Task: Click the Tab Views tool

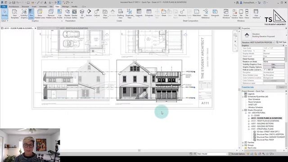Action: click(241, 14)
